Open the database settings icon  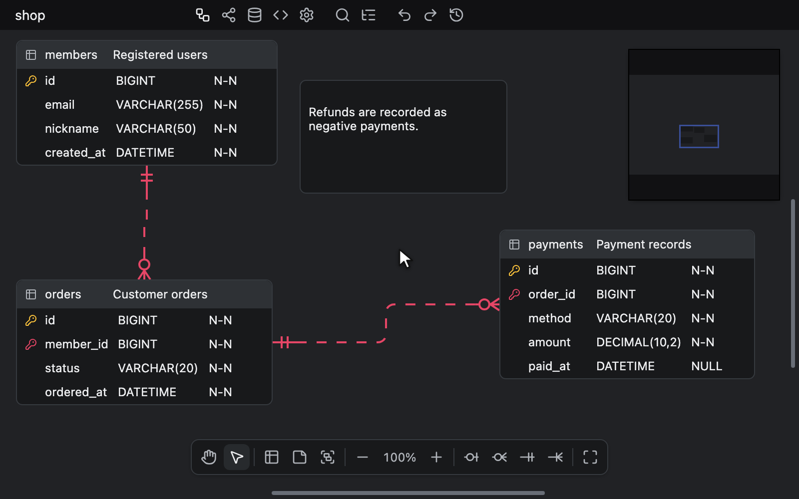pos(255,15)
